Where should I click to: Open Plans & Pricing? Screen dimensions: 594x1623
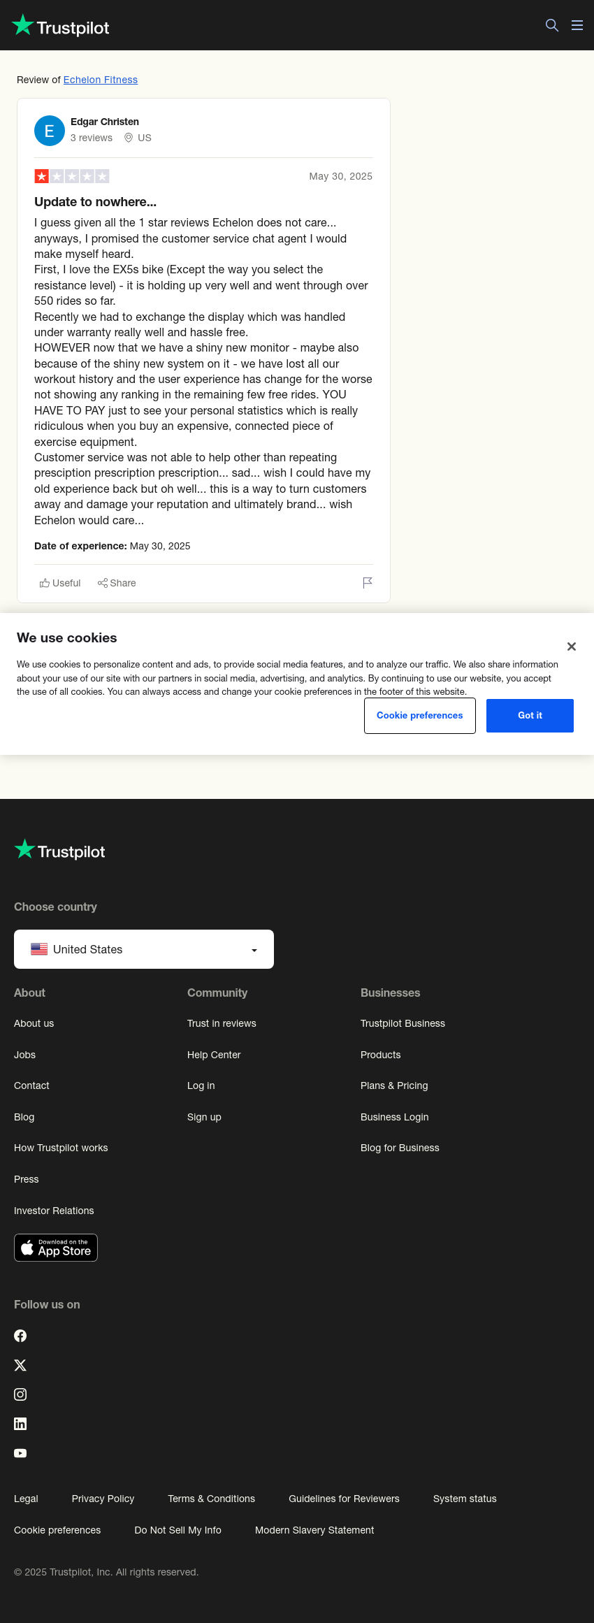[x=394, y=1085]
